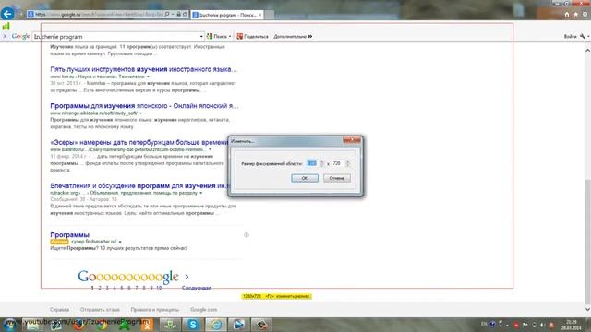Click the green signal bars icon
Viewport: 591px width, 332px height.
coord(6,26)
